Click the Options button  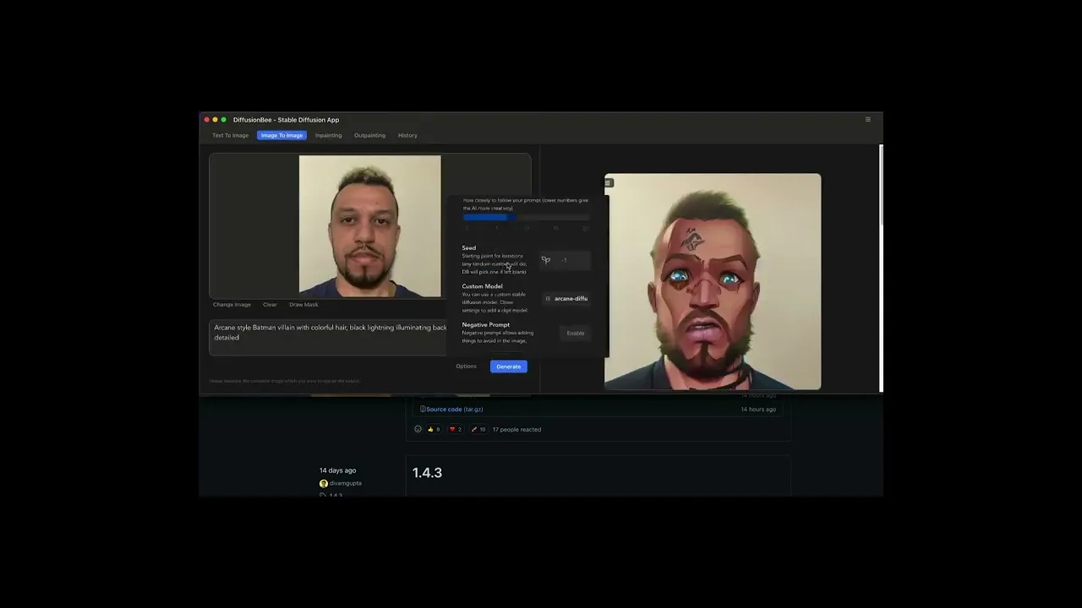click(466, 366)
